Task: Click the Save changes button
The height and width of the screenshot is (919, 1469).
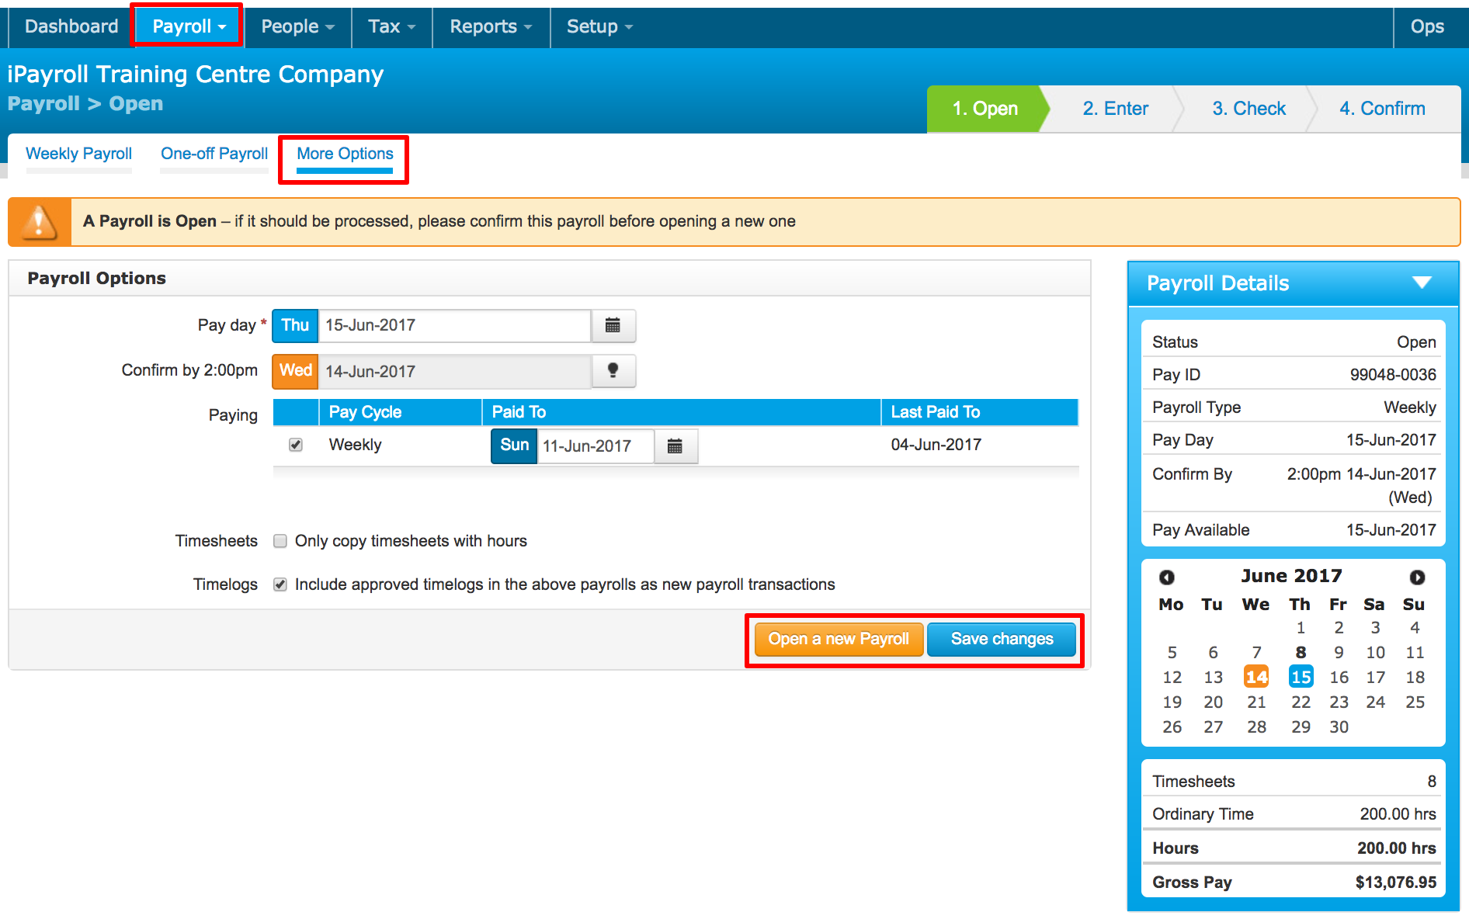Action: point(1002,639)
